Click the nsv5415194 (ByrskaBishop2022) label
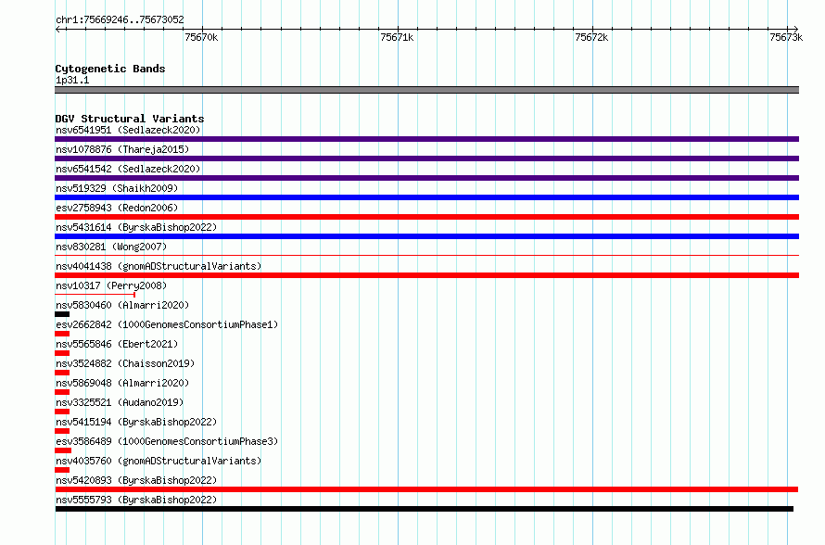The height and width of the screenshot is (545, 825). tap(136, 422)
